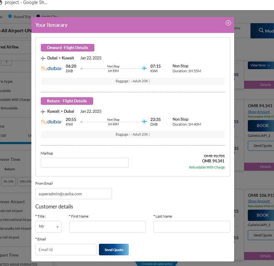Click the flydubai logo in onward flight
The height and width of the screenshot is (266, 274).
point(52,69)
